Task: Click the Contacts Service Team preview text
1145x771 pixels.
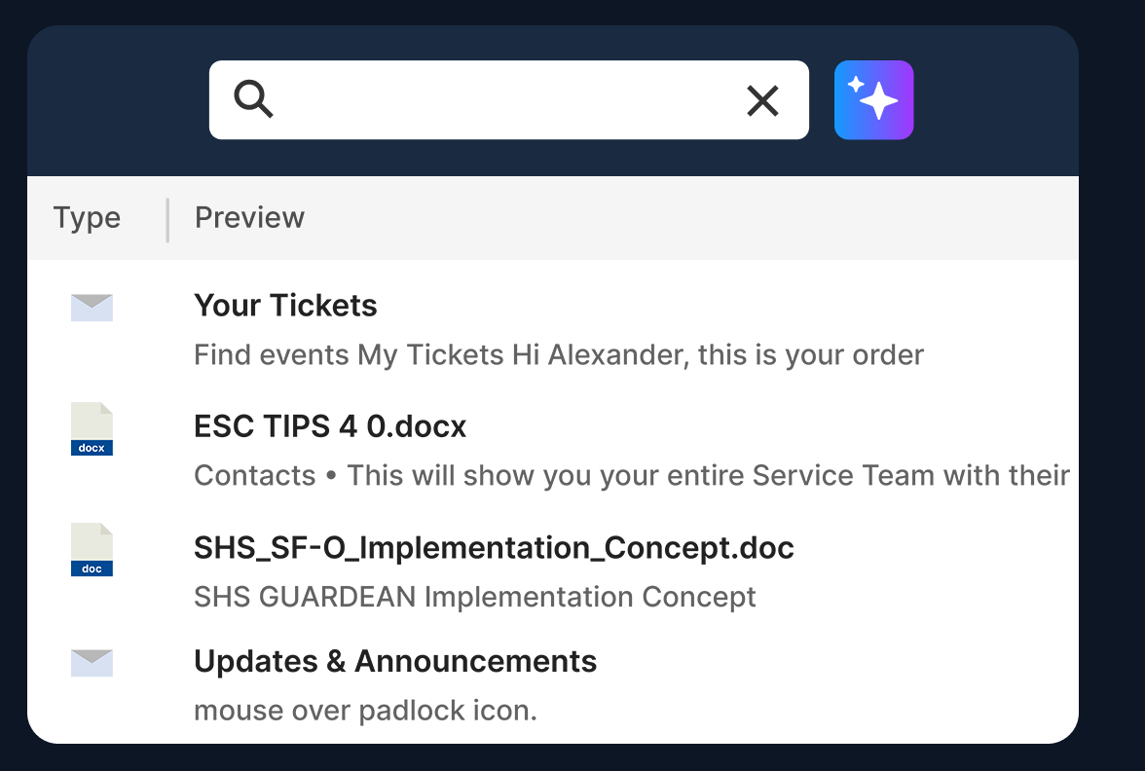Action: (632, 475)
